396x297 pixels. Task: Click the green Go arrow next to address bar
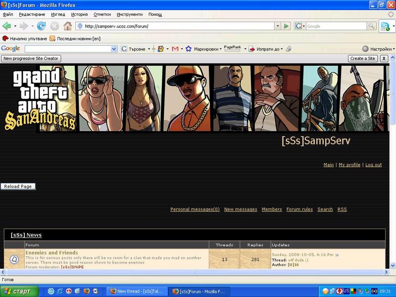tap(286, 26)
